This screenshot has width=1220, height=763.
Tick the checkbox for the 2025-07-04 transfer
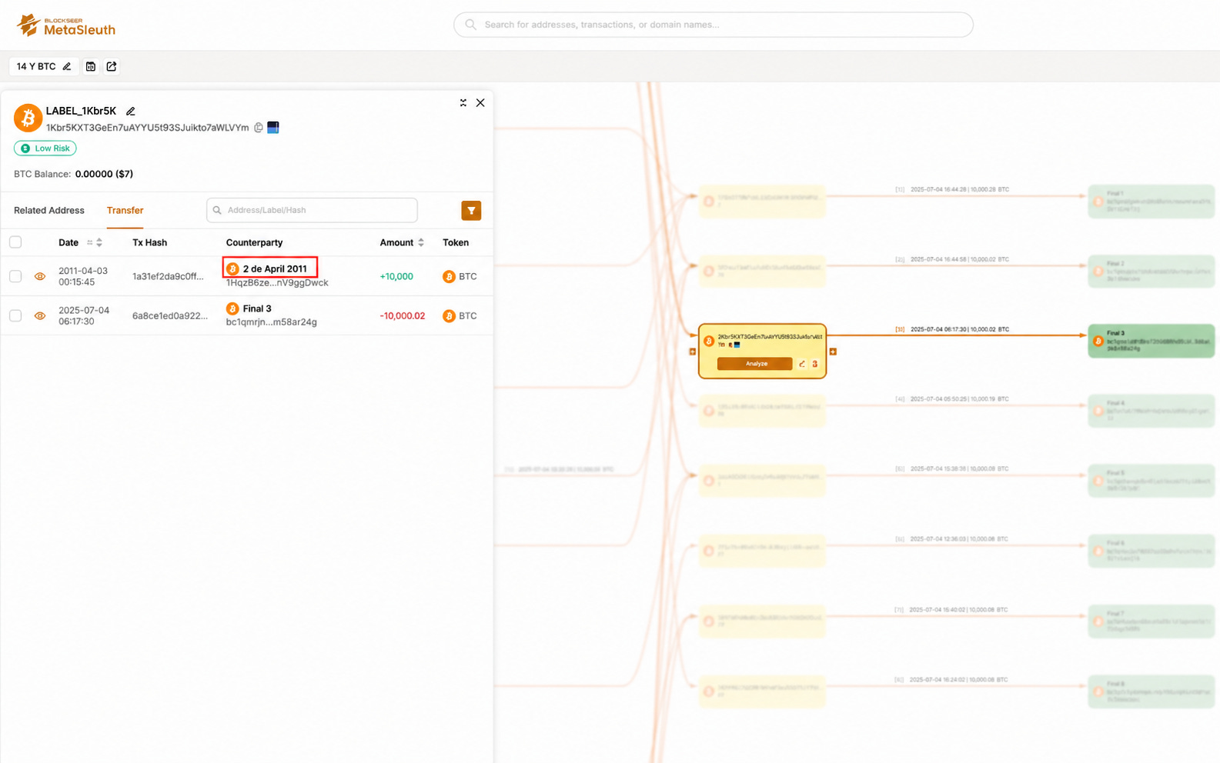(15, 316)
